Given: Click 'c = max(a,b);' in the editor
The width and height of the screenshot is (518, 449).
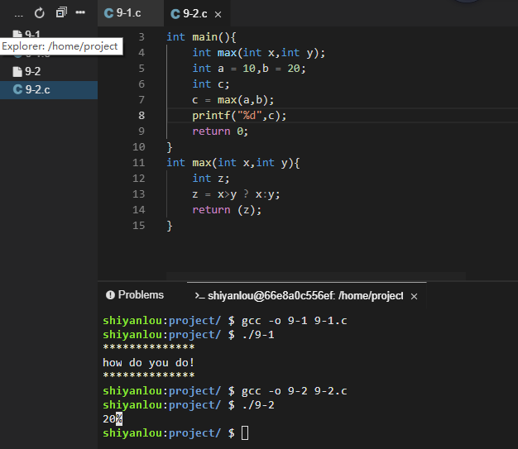Looking at the screenshot, I should tap(233, 100).
